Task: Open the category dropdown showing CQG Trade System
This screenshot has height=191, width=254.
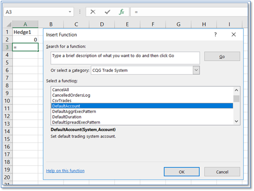Action: (x=196, y=70)
